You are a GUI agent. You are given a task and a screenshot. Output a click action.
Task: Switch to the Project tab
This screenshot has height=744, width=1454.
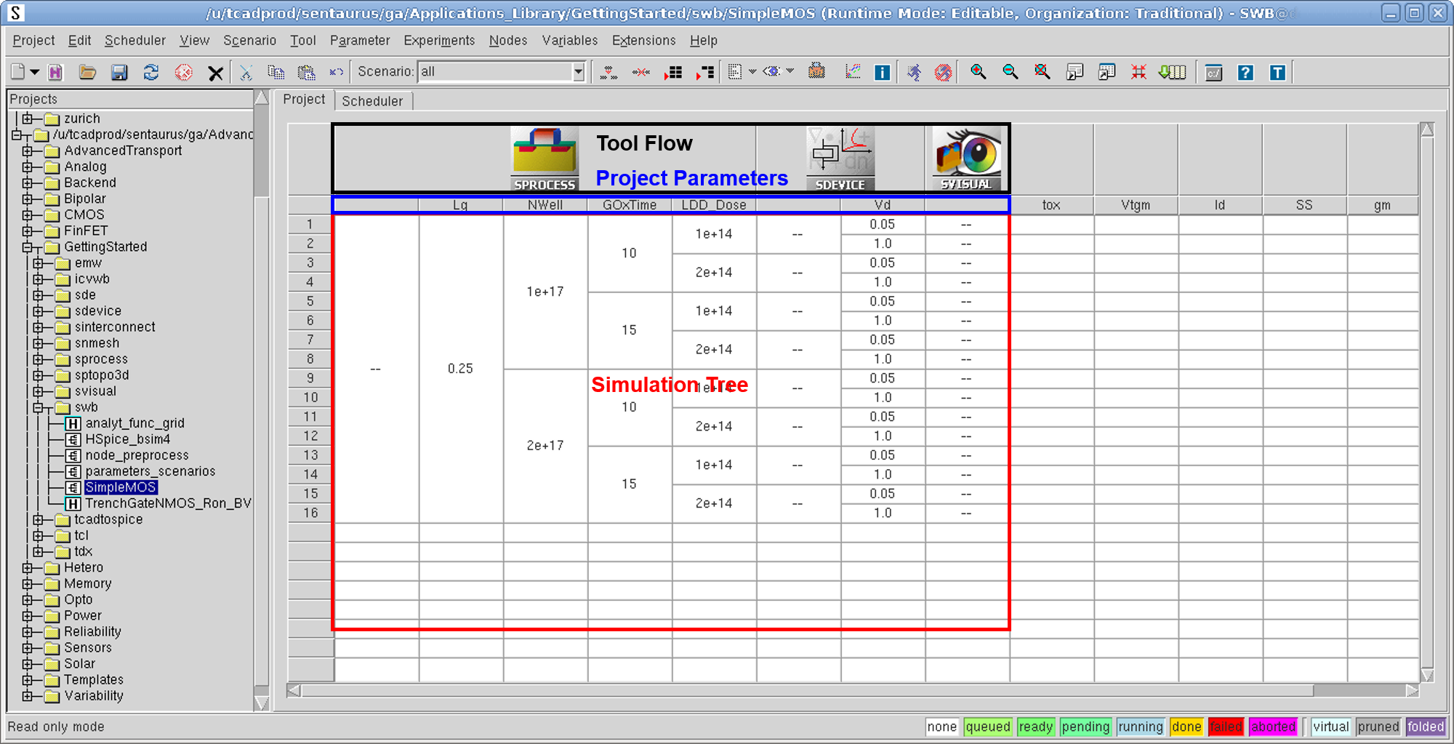coord(304,100)
